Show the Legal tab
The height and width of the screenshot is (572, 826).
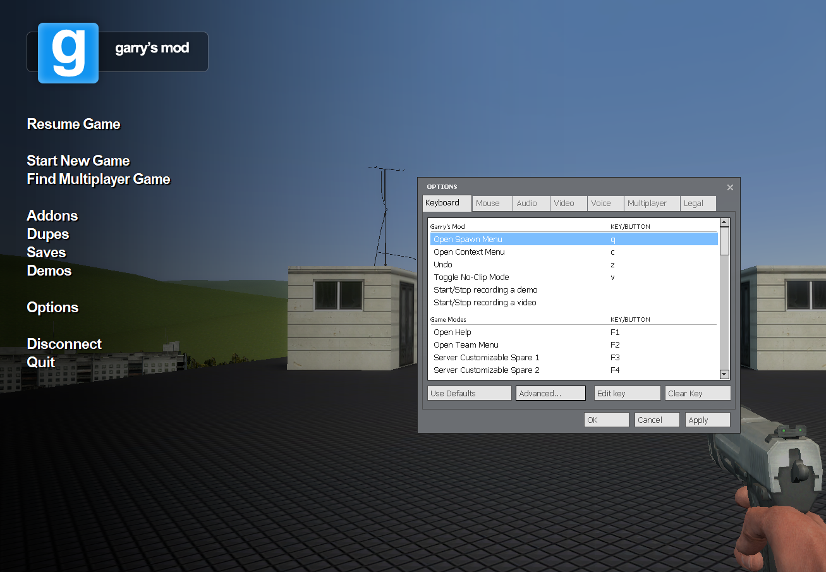point(698,204)
